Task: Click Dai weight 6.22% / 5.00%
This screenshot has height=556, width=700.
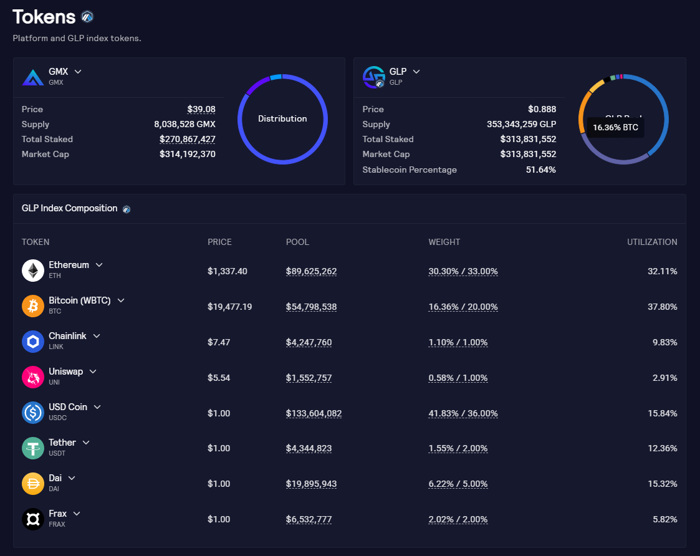Action: (458, 484)
